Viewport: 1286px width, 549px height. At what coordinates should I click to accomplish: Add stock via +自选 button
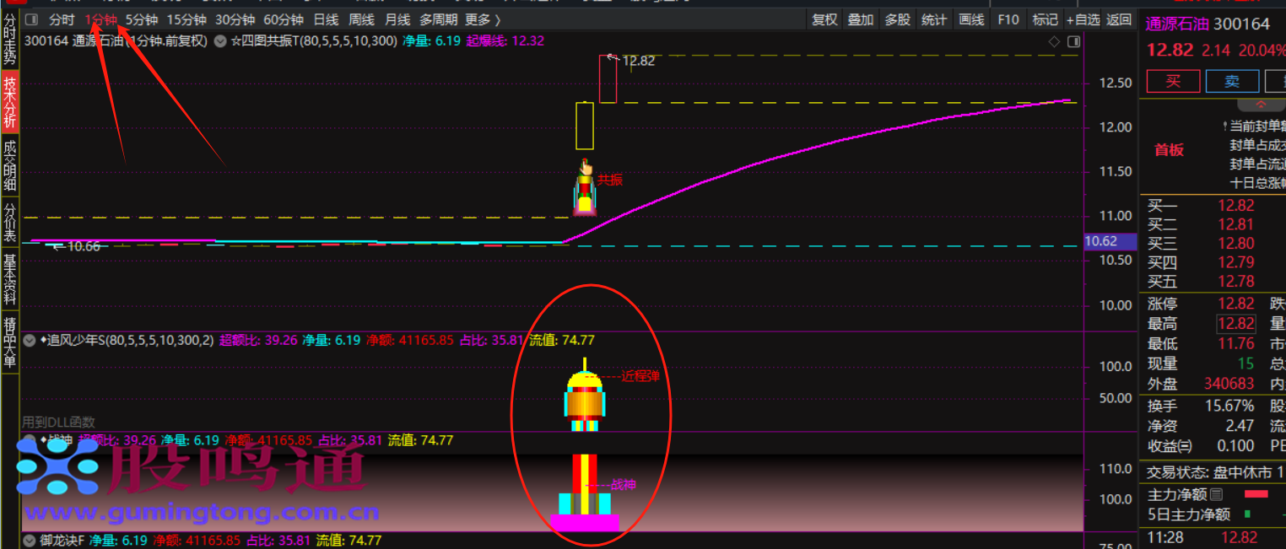1083,19
